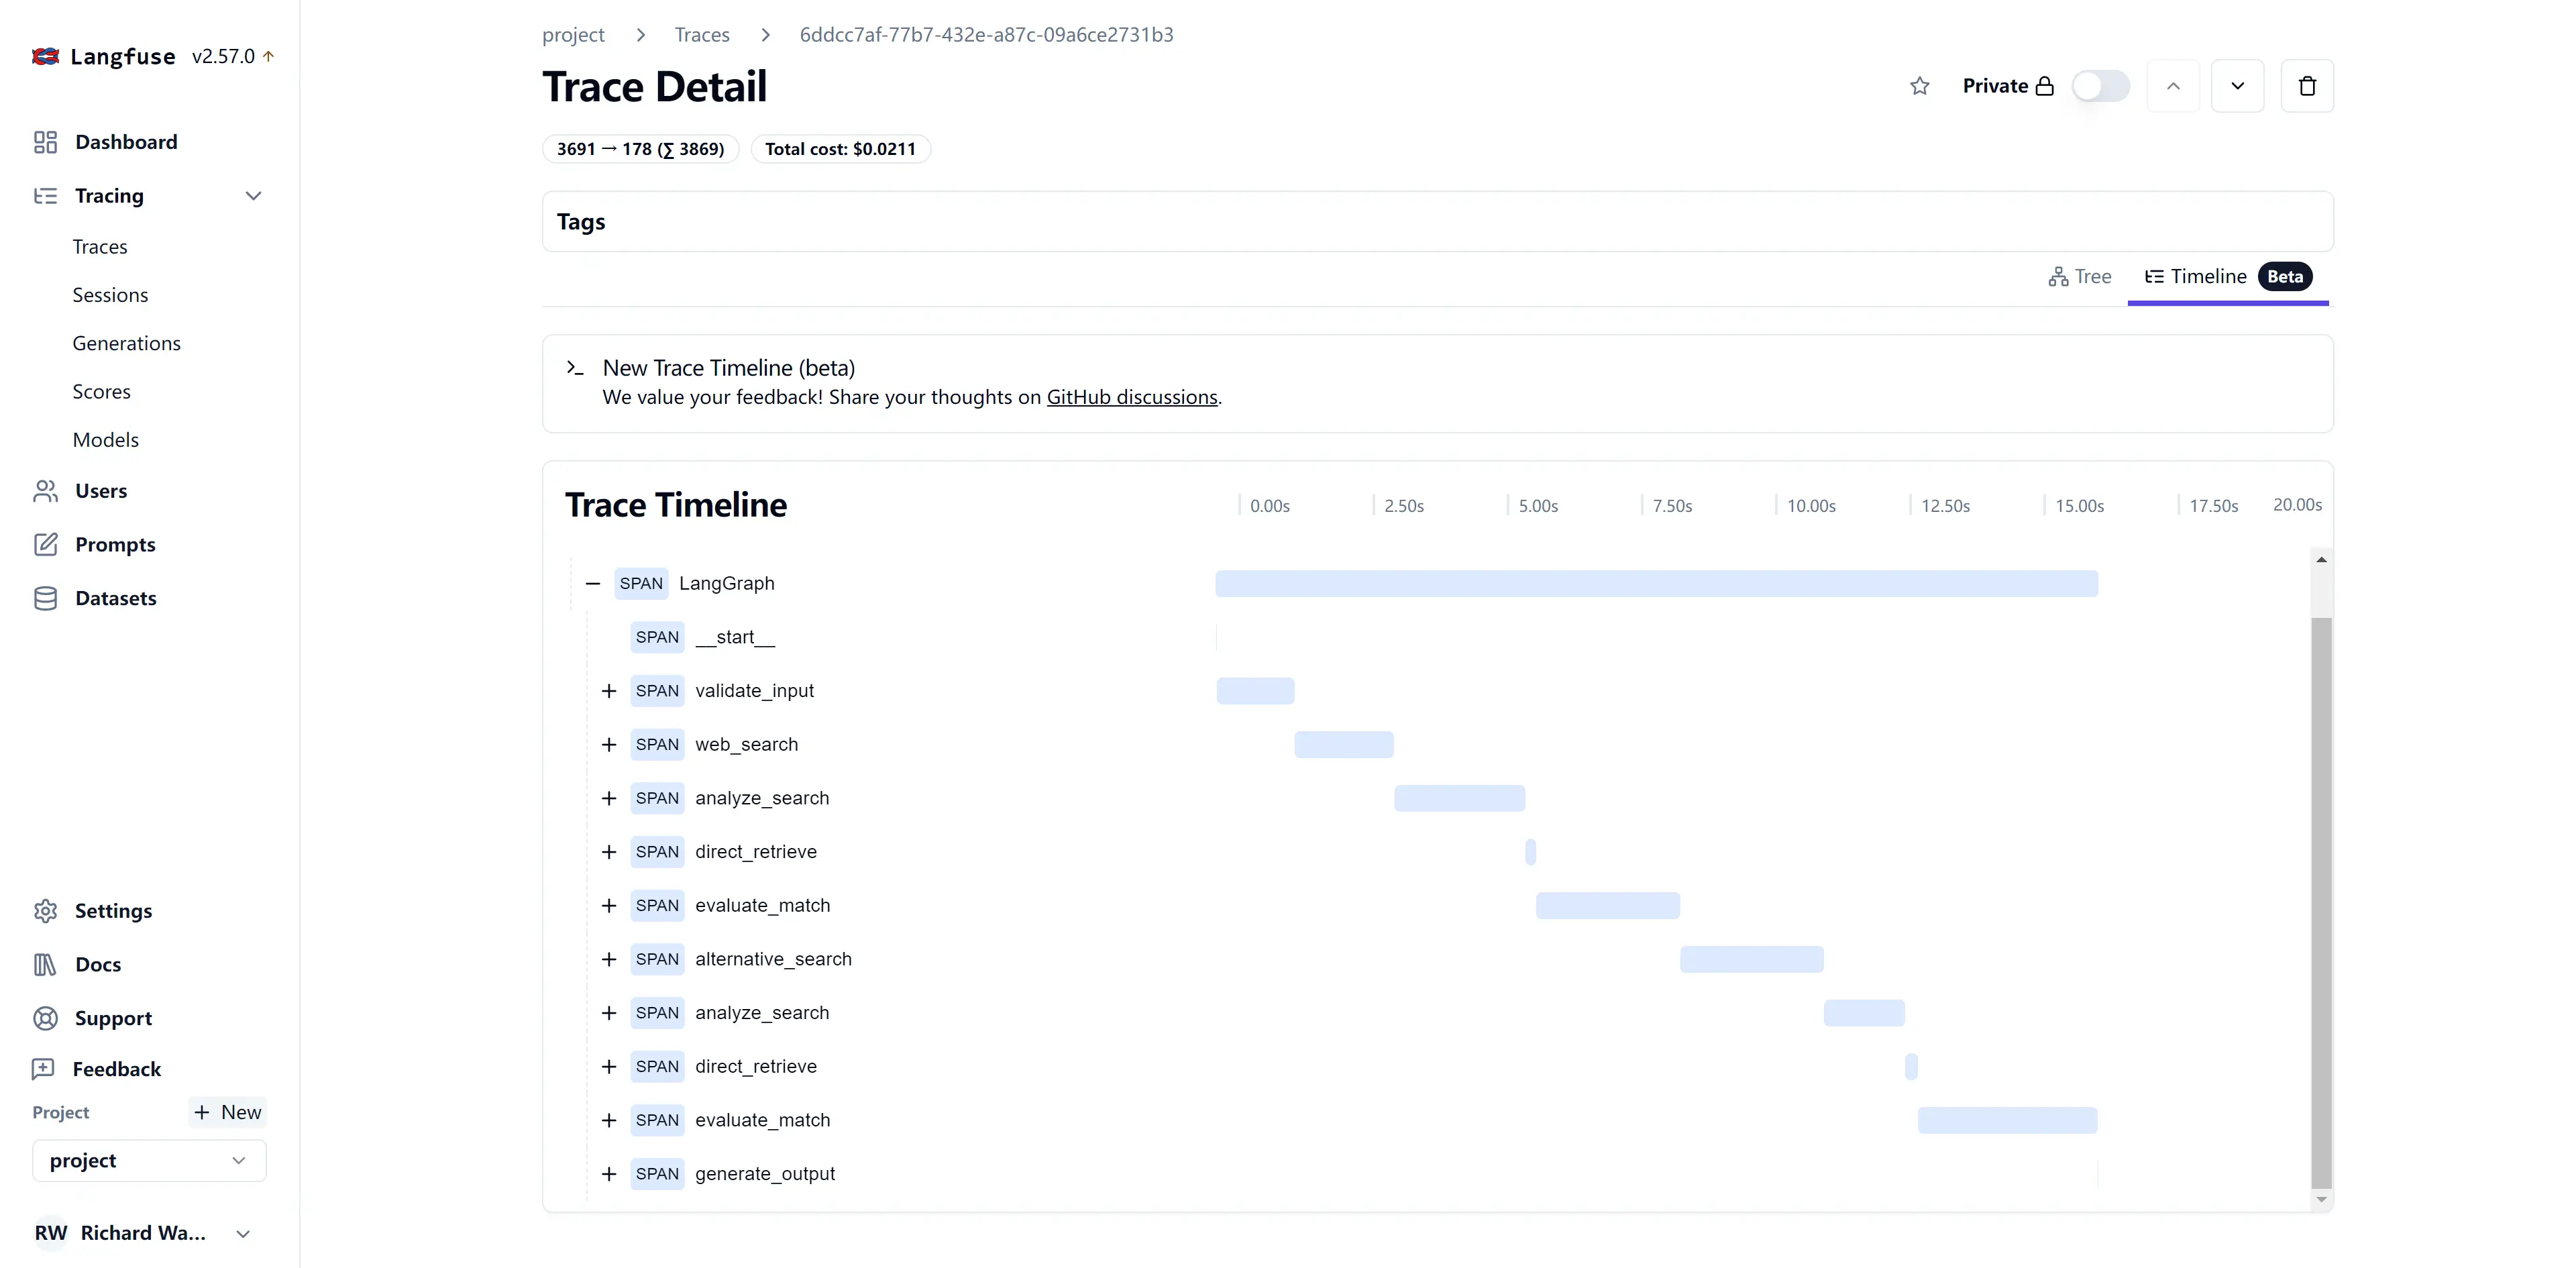
Task: Click the Tracing sidebar icon
Action: click(x=44, y=194)
